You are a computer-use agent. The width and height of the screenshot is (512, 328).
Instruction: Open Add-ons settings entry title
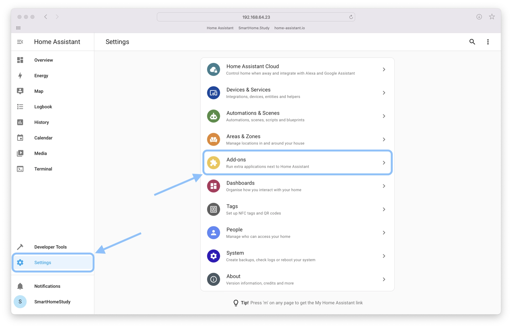coord(236,160)
